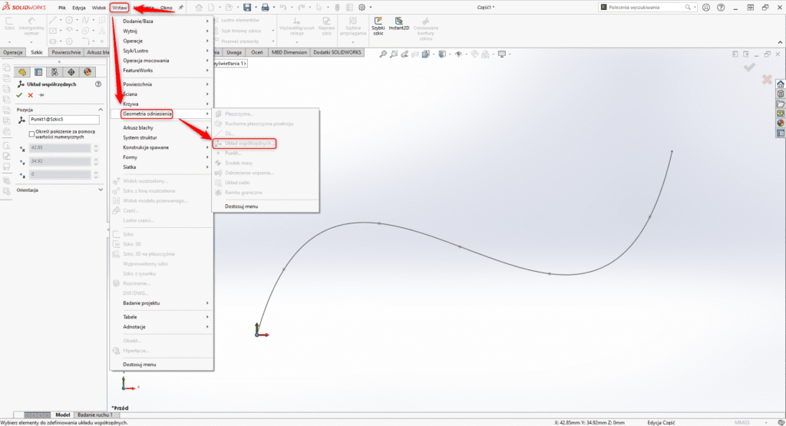
Task: Click the Print icon in top toolbar
Action: [265, 8]
